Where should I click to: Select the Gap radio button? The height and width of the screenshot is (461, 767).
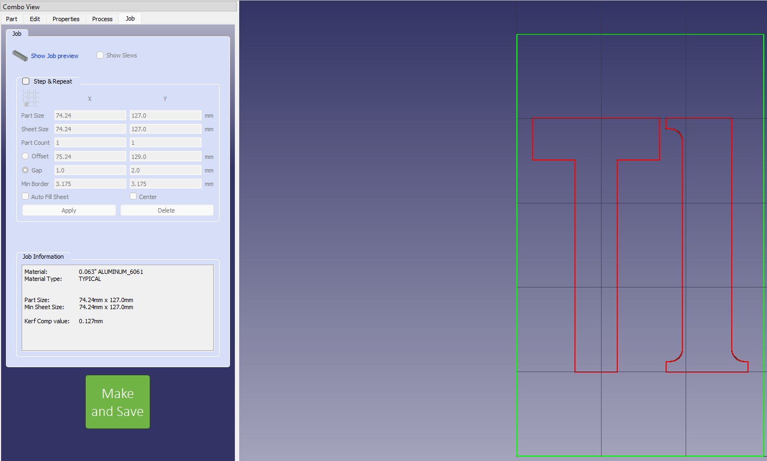[x=25, y=170]
